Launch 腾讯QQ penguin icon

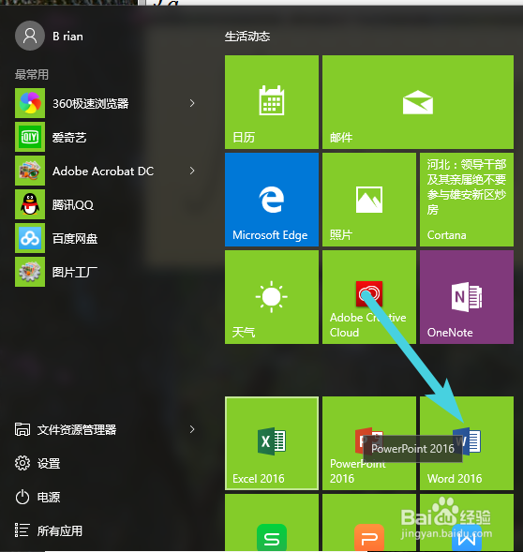click(30, 204)
